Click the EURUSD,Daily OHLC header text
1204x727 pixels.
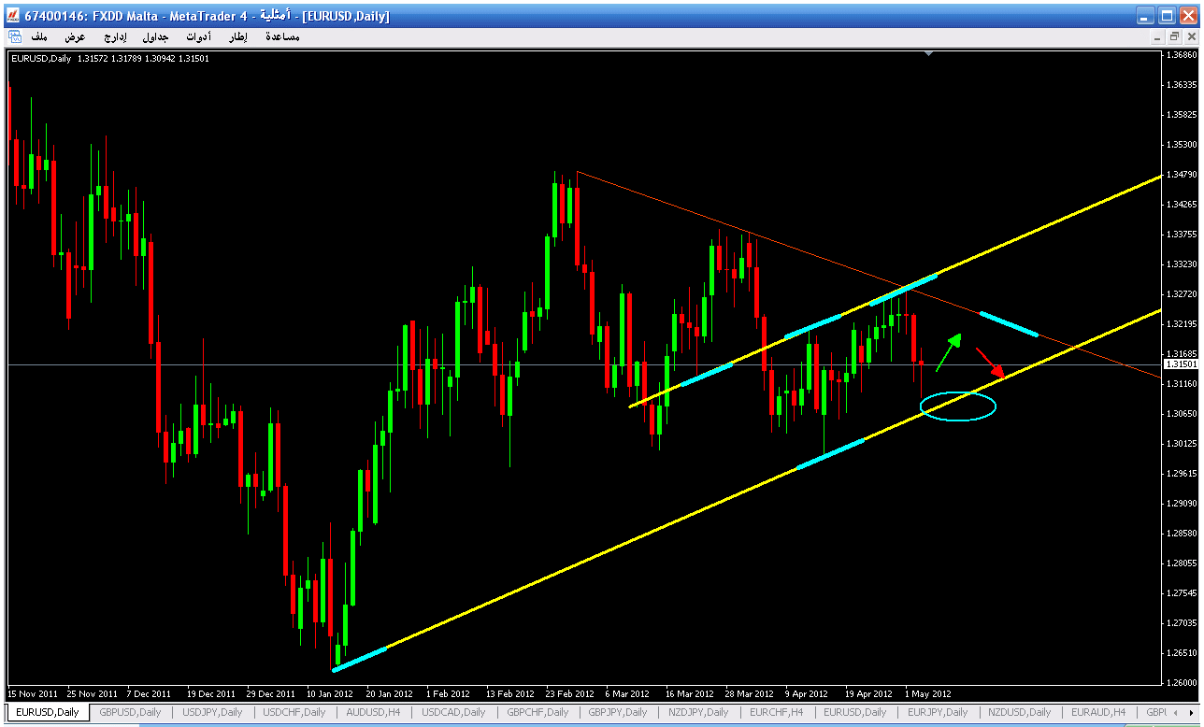(x=110, y=59)
